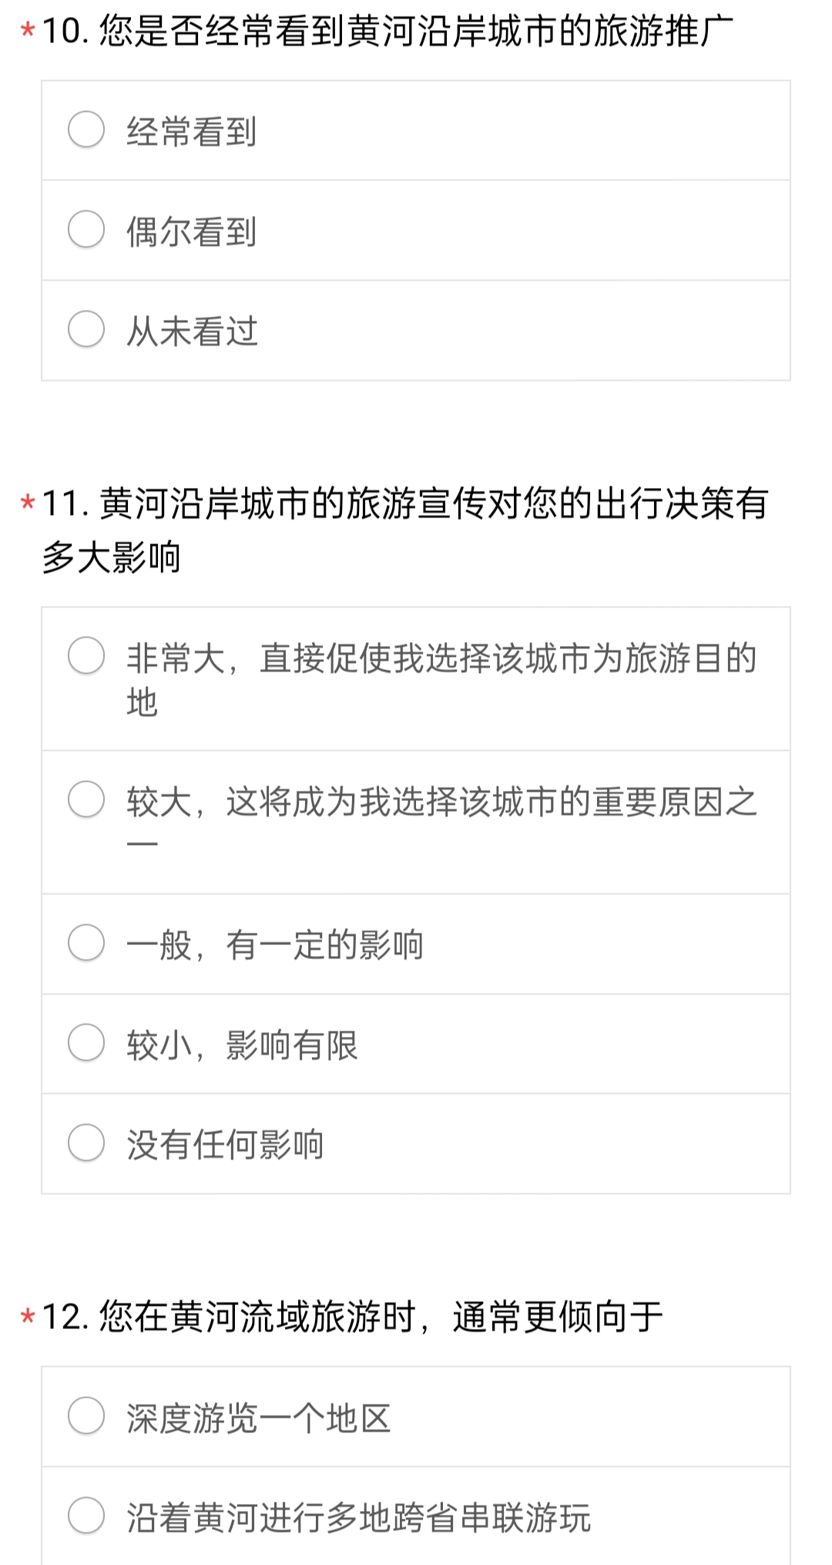Viewport: 832px width, 1565px height.
Task: Click the 没有任何影响 label text
Action: point(225,1145)
